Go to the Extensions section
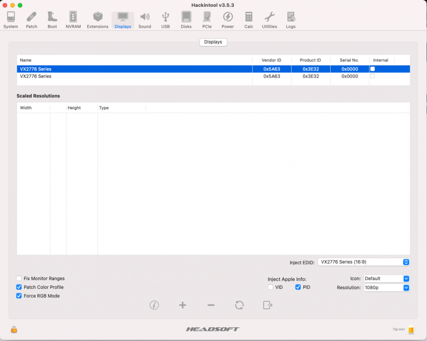This screenshot has width=427, height=341. [98, 20]
